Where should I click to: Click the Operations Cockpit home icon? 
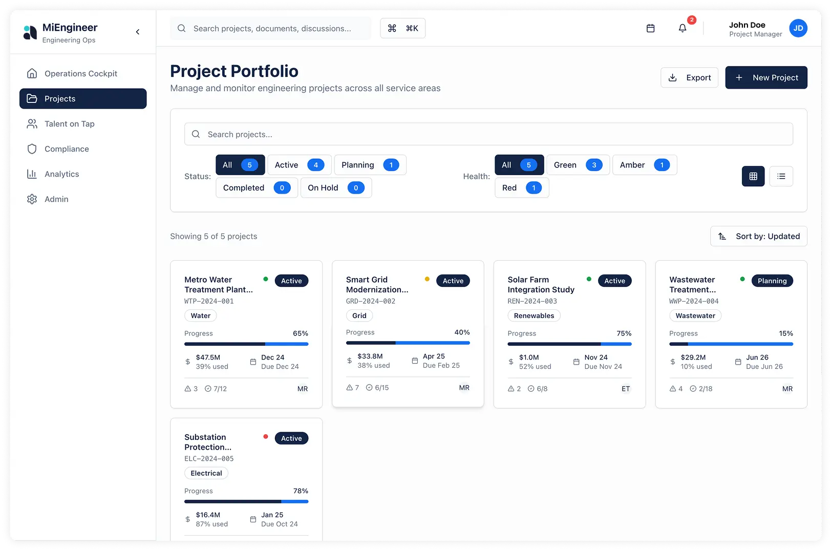coord(32,74)
